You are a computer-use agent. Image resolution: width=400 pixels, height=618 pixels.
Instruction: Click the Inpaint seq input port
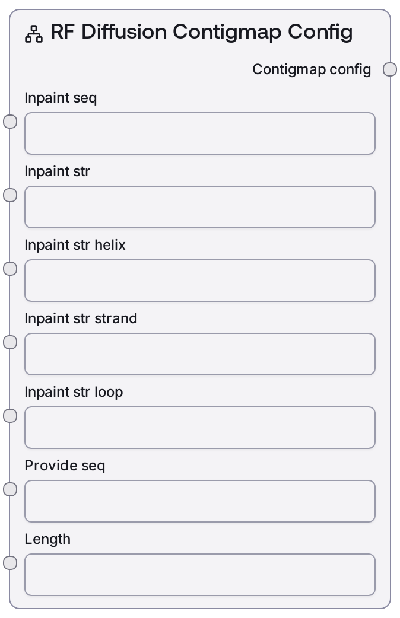[10, 122]
